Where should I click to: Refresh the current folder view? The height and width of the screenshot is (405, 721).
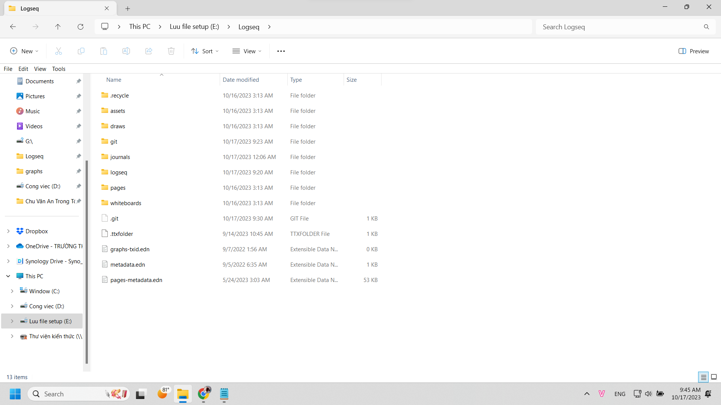(x=80, y=27)
